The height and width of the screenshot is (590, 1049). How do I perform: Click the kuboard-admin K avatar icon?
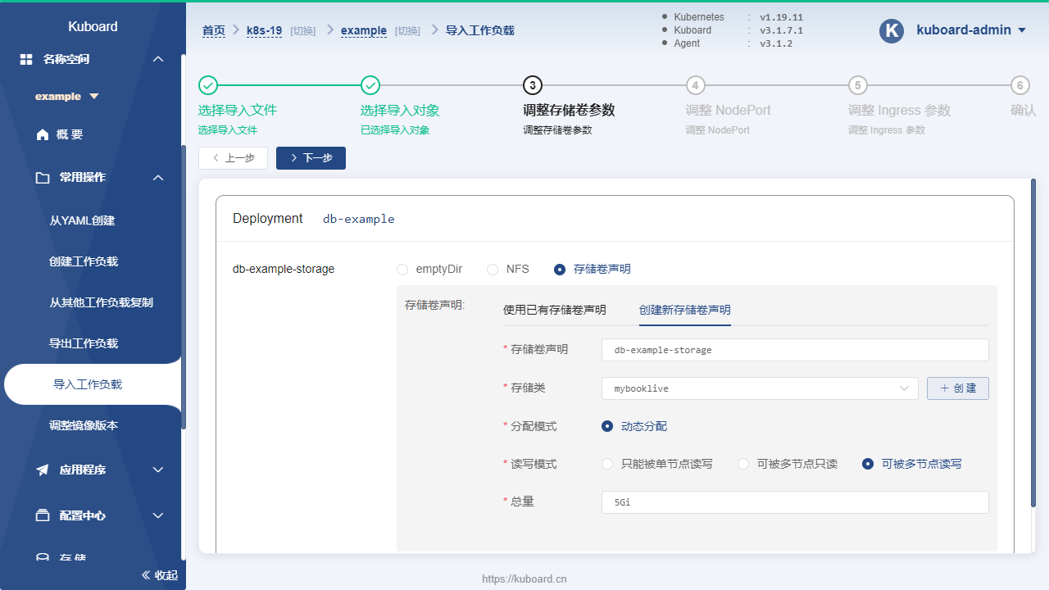891,30
